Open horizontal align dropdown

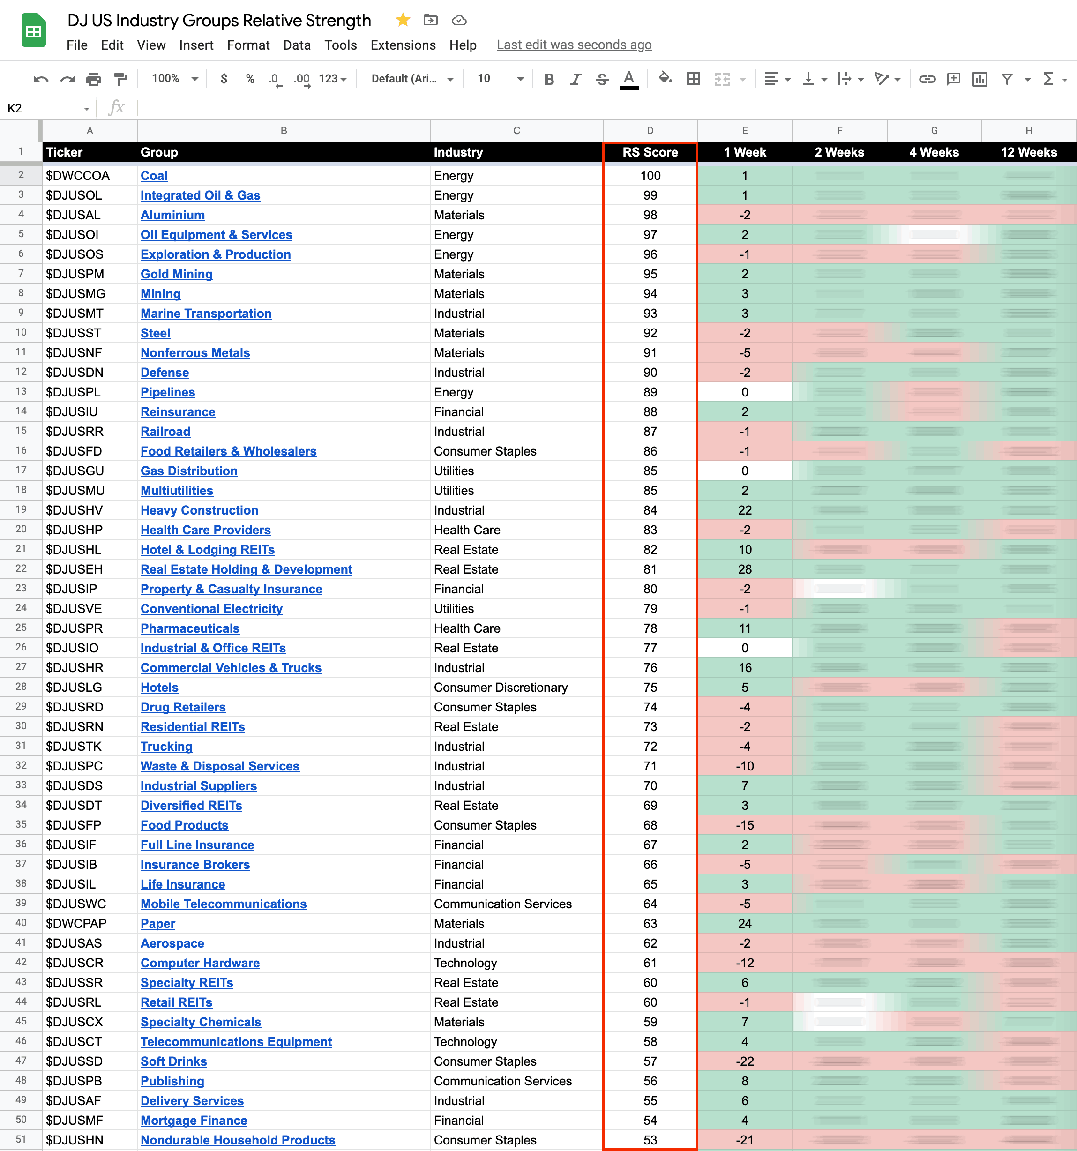coord(778,79)
